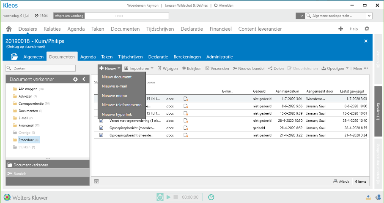Image resolution: width=384 pixels, height=203 pixels.
Task: Stop the timer with the square button
Action: pyautogui.click(x=176, y=197)
